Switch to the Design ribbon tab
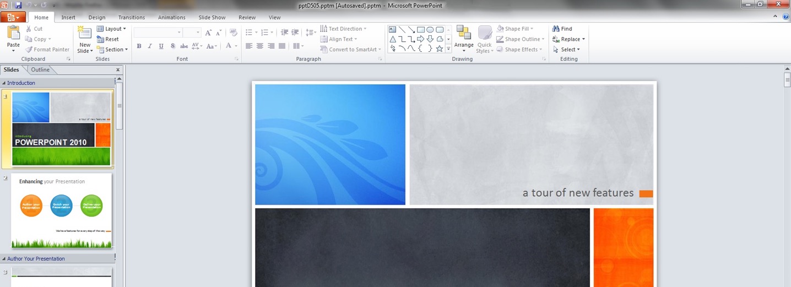791x287 pixels. pyautogui.click(x=97, y=18)
